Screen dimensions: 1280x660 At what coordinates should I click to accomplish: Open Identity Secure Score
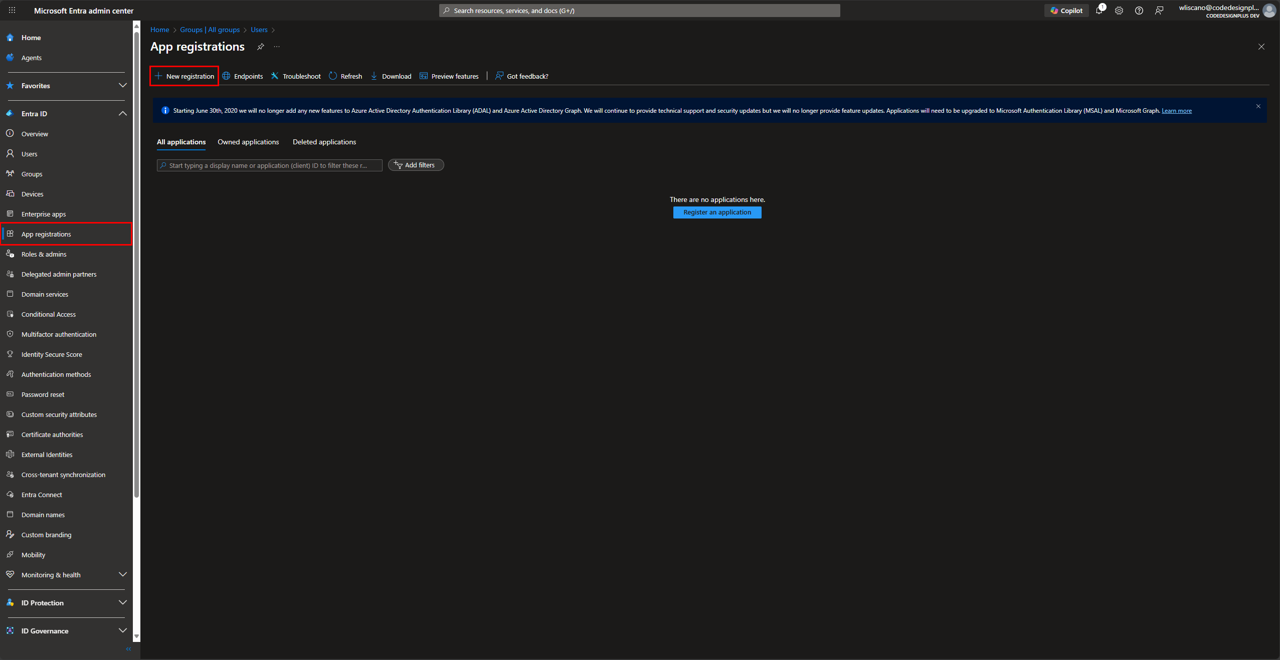pos(66,354)
